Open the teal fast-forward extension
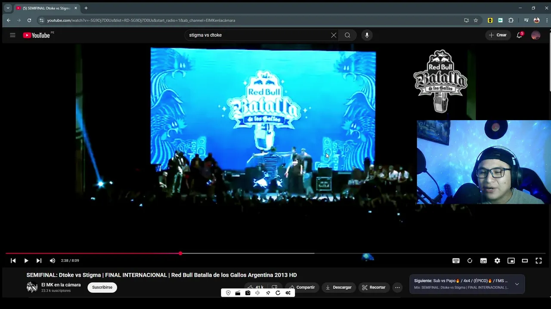This screenshot has width=551, height=309. point(500,20)
